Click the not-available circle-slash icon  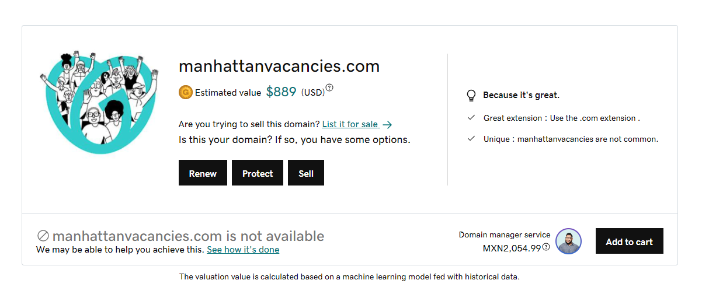[43, 236]
